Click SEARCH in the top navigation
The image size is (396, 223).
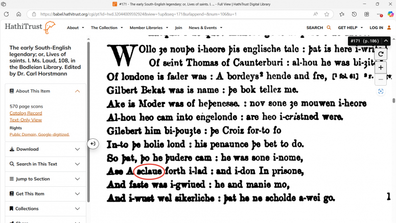[x=315, y=28]
